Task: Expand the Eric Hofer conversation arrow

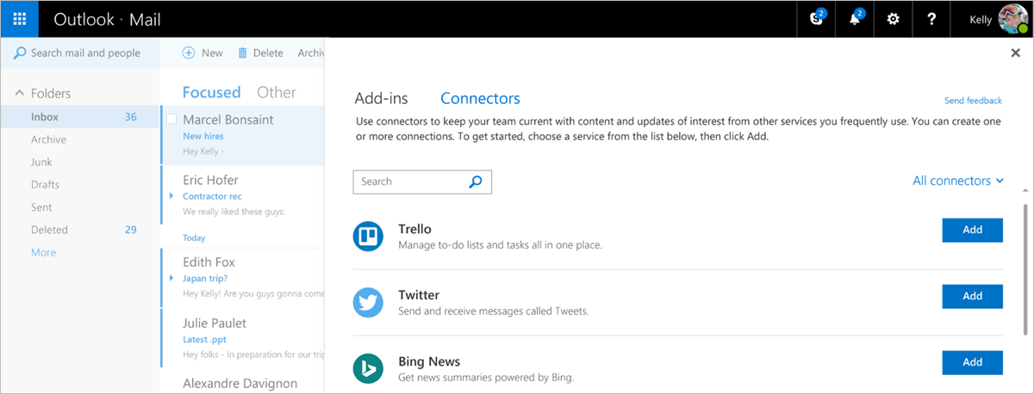Action: [x=172, y=196]
